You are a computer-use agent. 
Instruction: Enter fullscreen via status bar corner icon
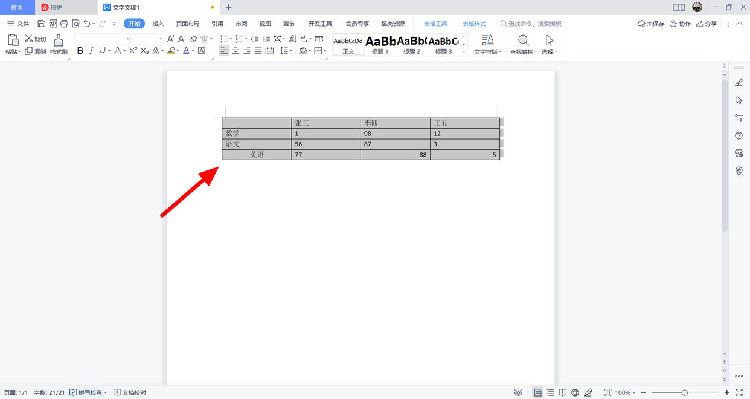point(739,392)
